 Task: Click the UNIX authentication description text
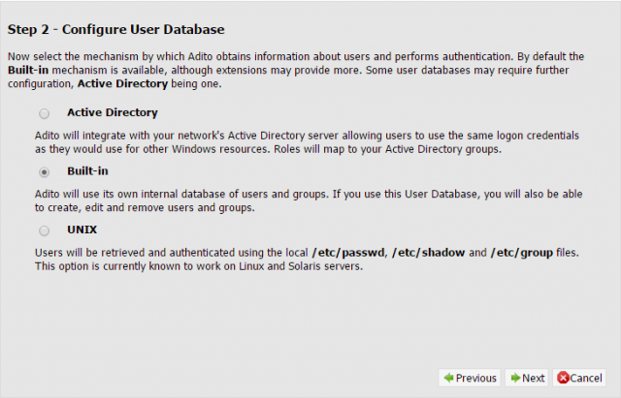pyautogui.click(x=307, y=260)
